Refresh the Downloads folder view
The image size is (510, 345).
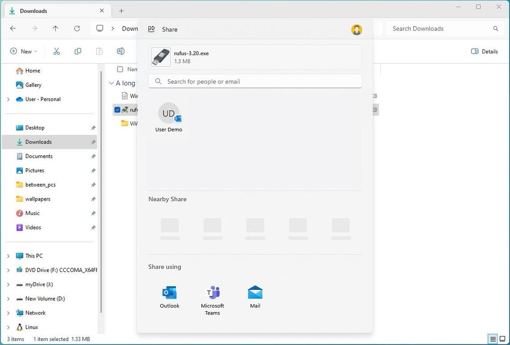click(77, 28)
